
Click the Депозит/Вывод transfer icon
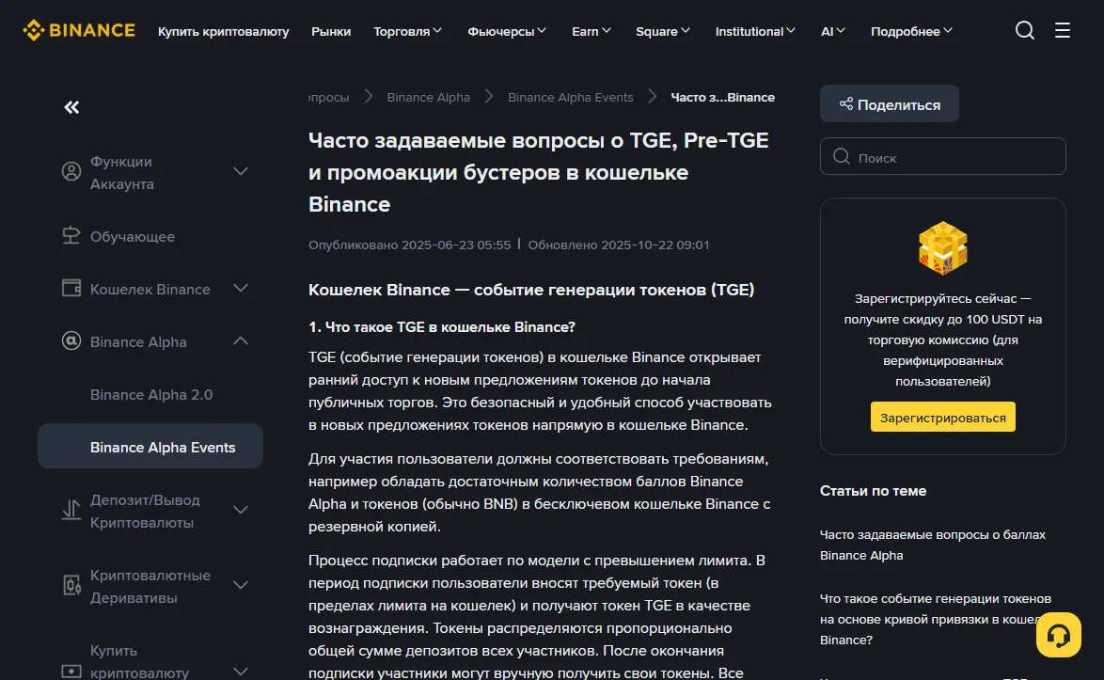(x=71, y=510)
